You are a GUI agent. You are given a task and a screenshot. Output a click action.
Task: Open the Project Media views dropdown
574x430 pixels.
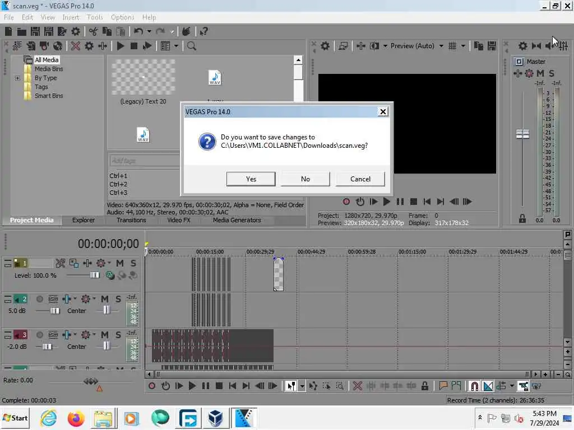176,46
